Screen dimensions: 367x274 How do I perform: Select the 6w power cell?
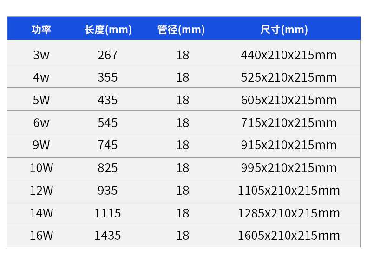[x=41, y=123]
